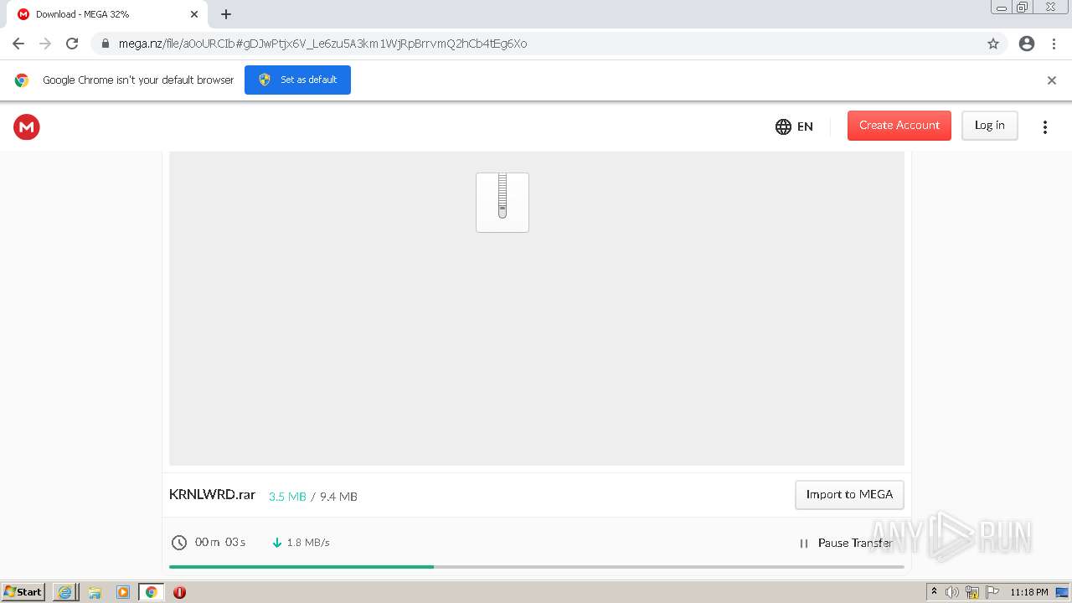Image resolution: width=1072 pixels, height=603 pixels.
Task: Click the Create Account button
Action: point(899,126)
